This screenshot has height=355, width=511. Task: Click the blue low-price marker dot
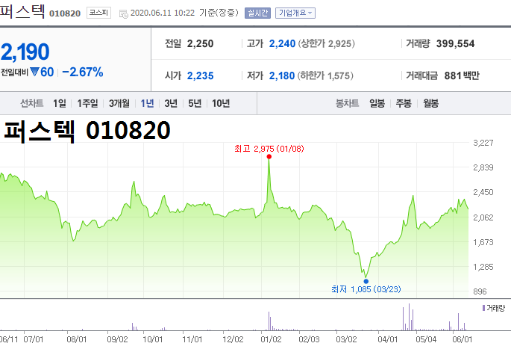[366, 281]
